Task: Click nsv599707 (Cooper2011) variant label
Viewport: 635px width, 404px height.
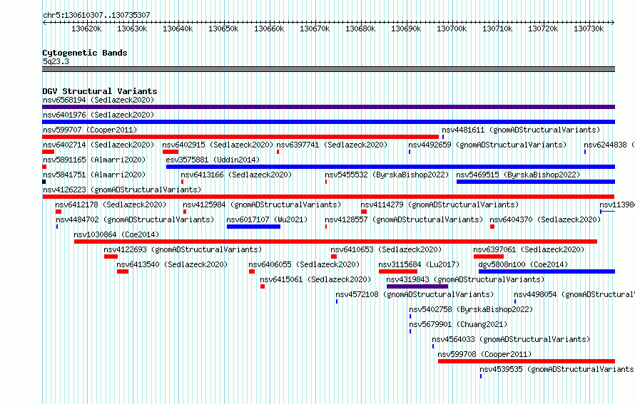Action: tap(90, 130)
